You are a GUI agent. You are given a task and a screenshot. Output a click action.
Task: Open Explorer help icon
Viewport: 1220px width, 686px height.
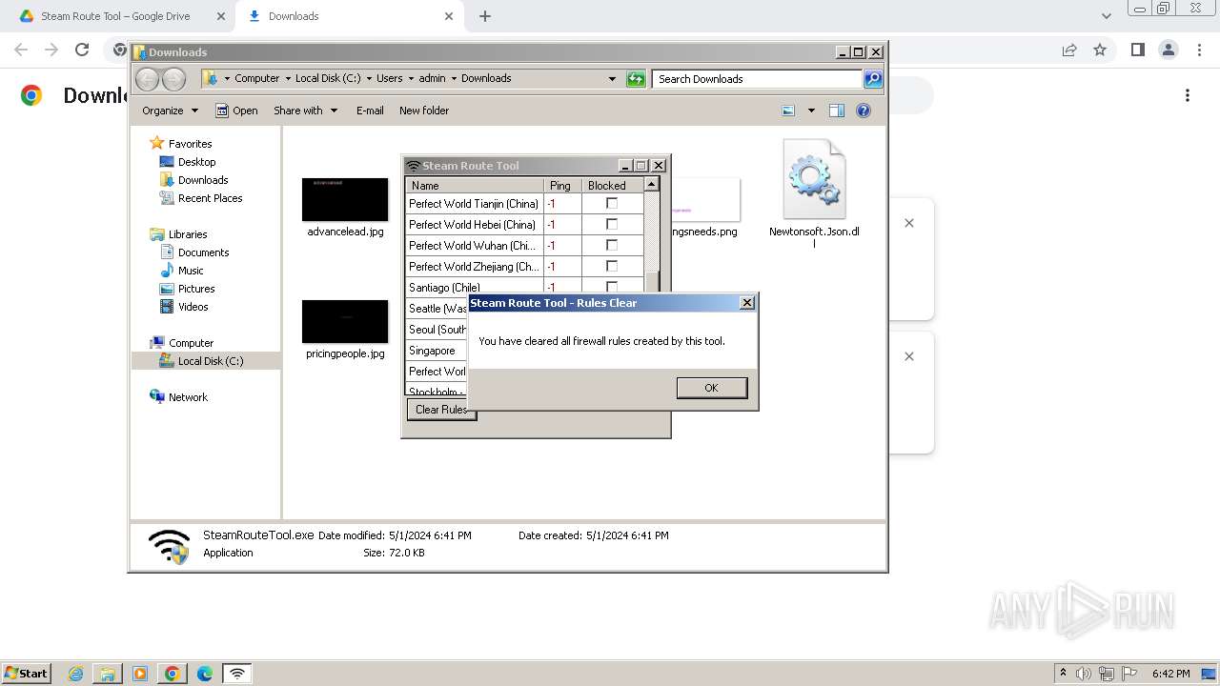(864, 111)
